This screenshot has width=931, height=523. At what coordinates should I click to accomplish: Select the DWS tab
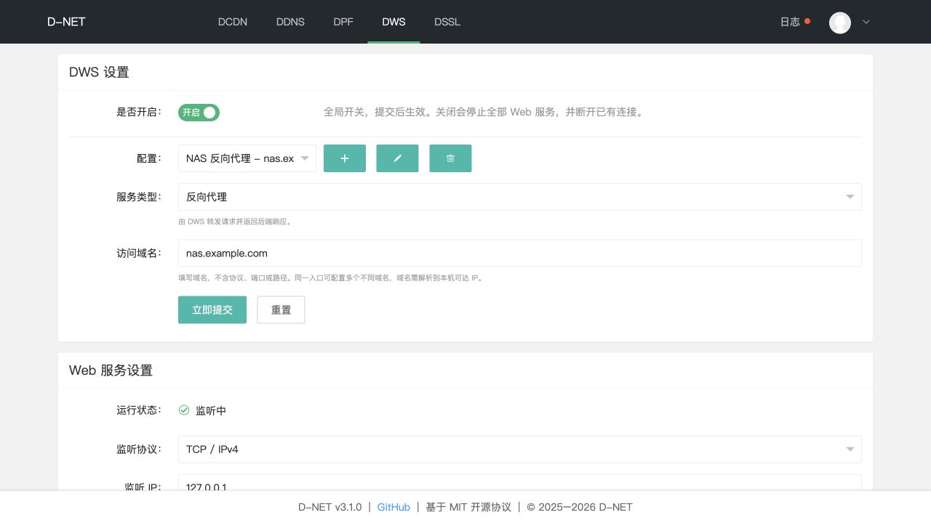393,22
